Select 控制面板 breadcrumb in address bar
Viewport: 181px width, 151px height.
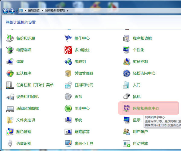(x=34, y=11)
